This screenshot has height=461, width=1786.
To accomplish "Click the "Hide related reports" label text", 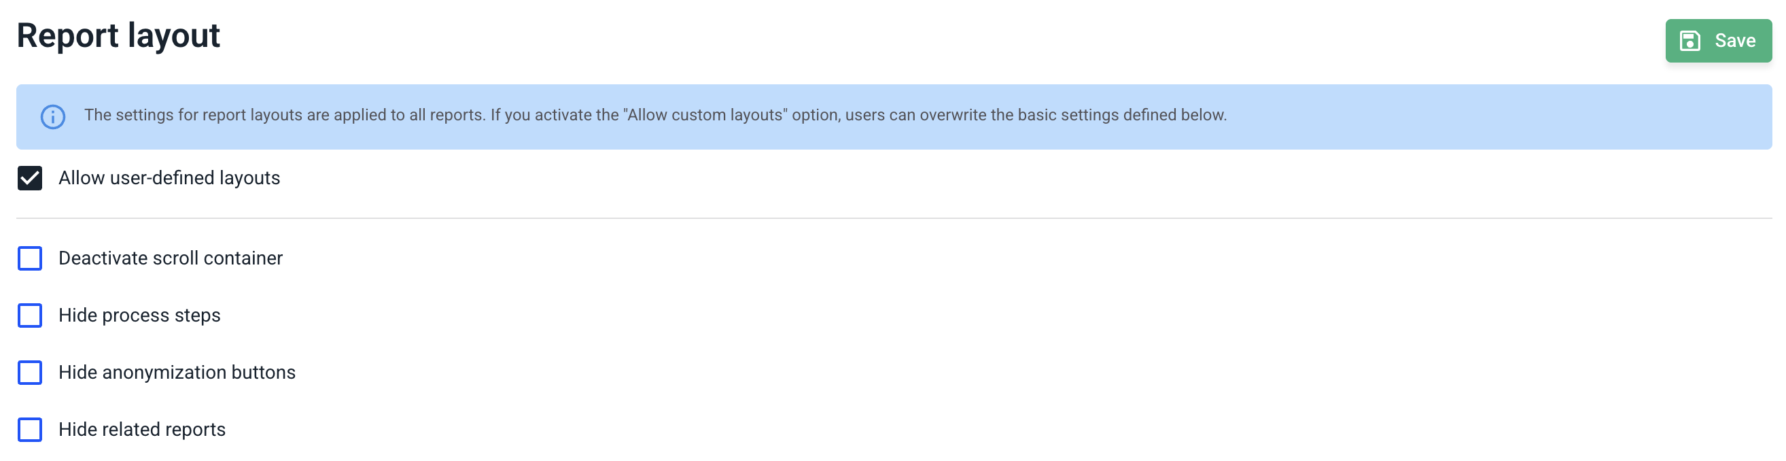I will [x=142, y=430].
